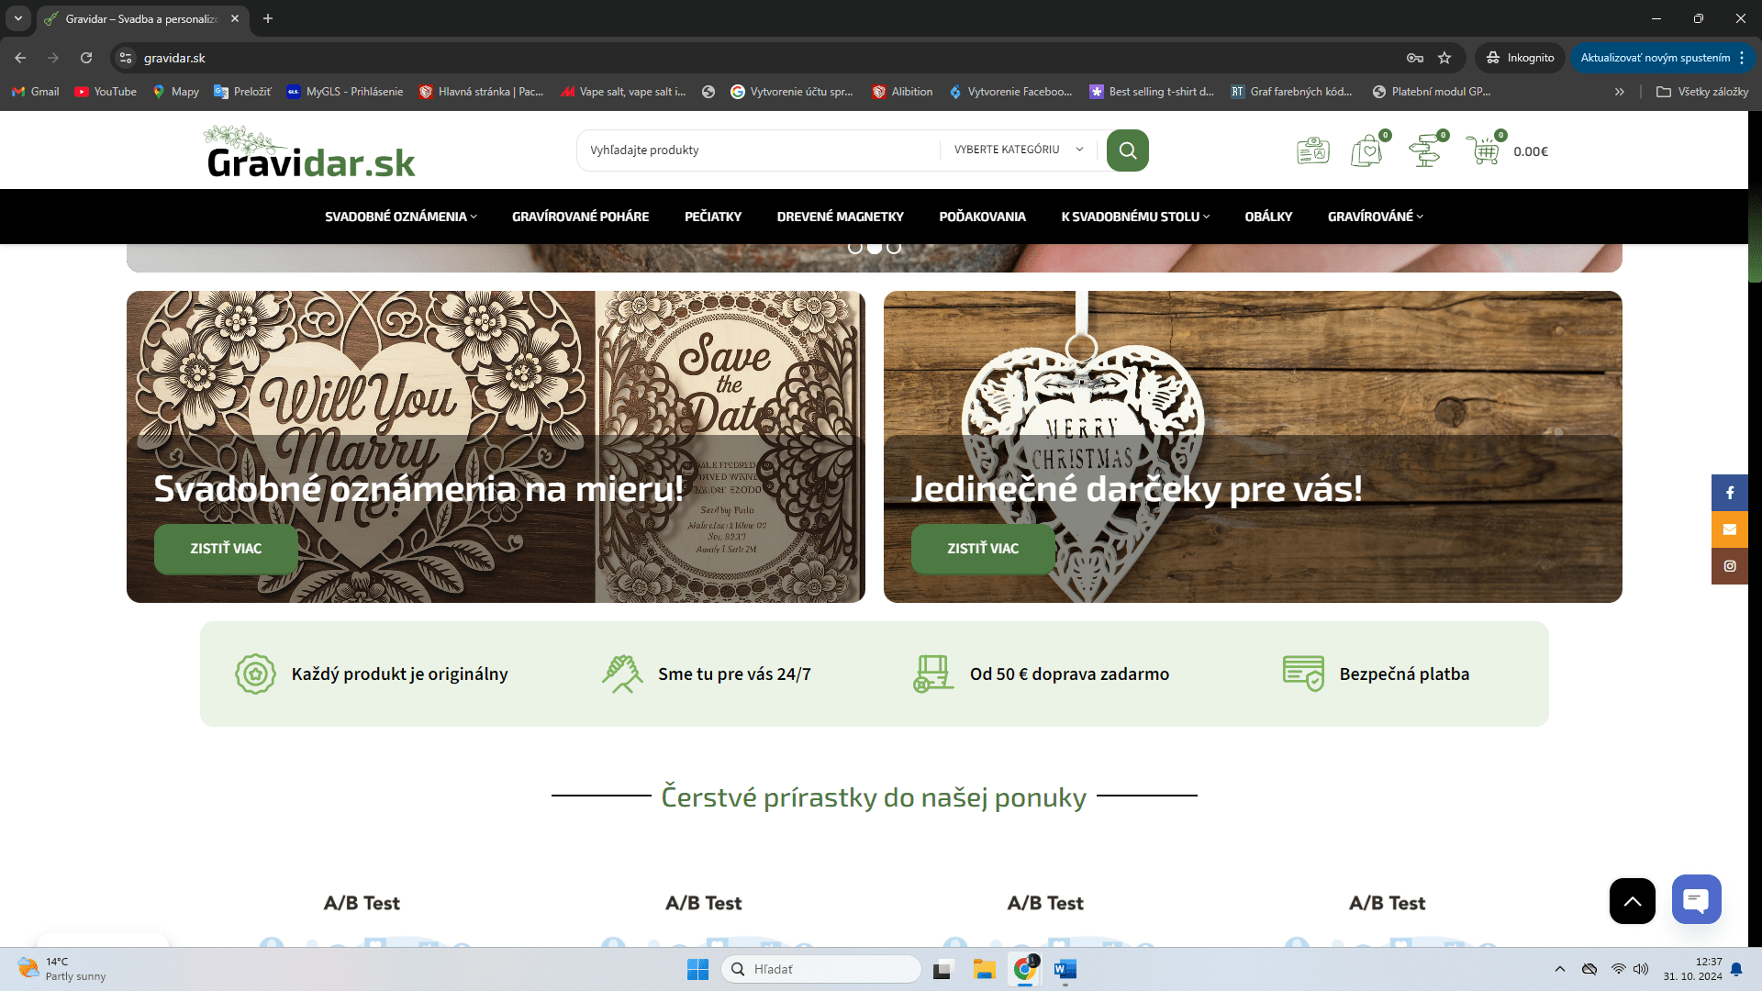The height and width of the screenshot is (991, 1762).
Task: Open Task View on taskbar
Action: (x=942, y=969)
